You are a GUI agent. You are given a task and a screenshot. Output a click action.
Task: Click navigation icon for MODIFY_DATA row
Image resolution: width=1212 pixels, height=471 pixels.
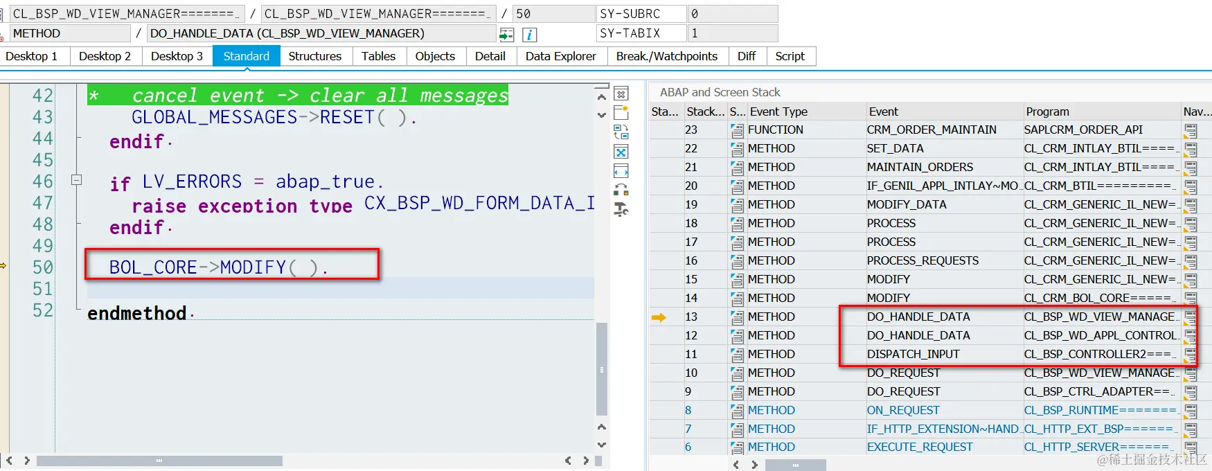click(1191, 205)
